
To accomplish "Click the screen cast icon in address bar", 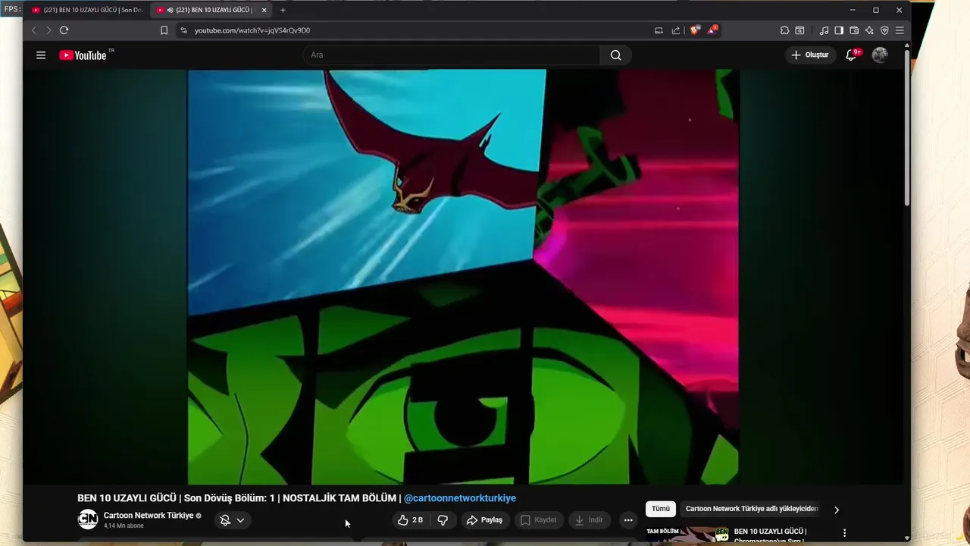I will pyautogui.click(x=659, y=30).
